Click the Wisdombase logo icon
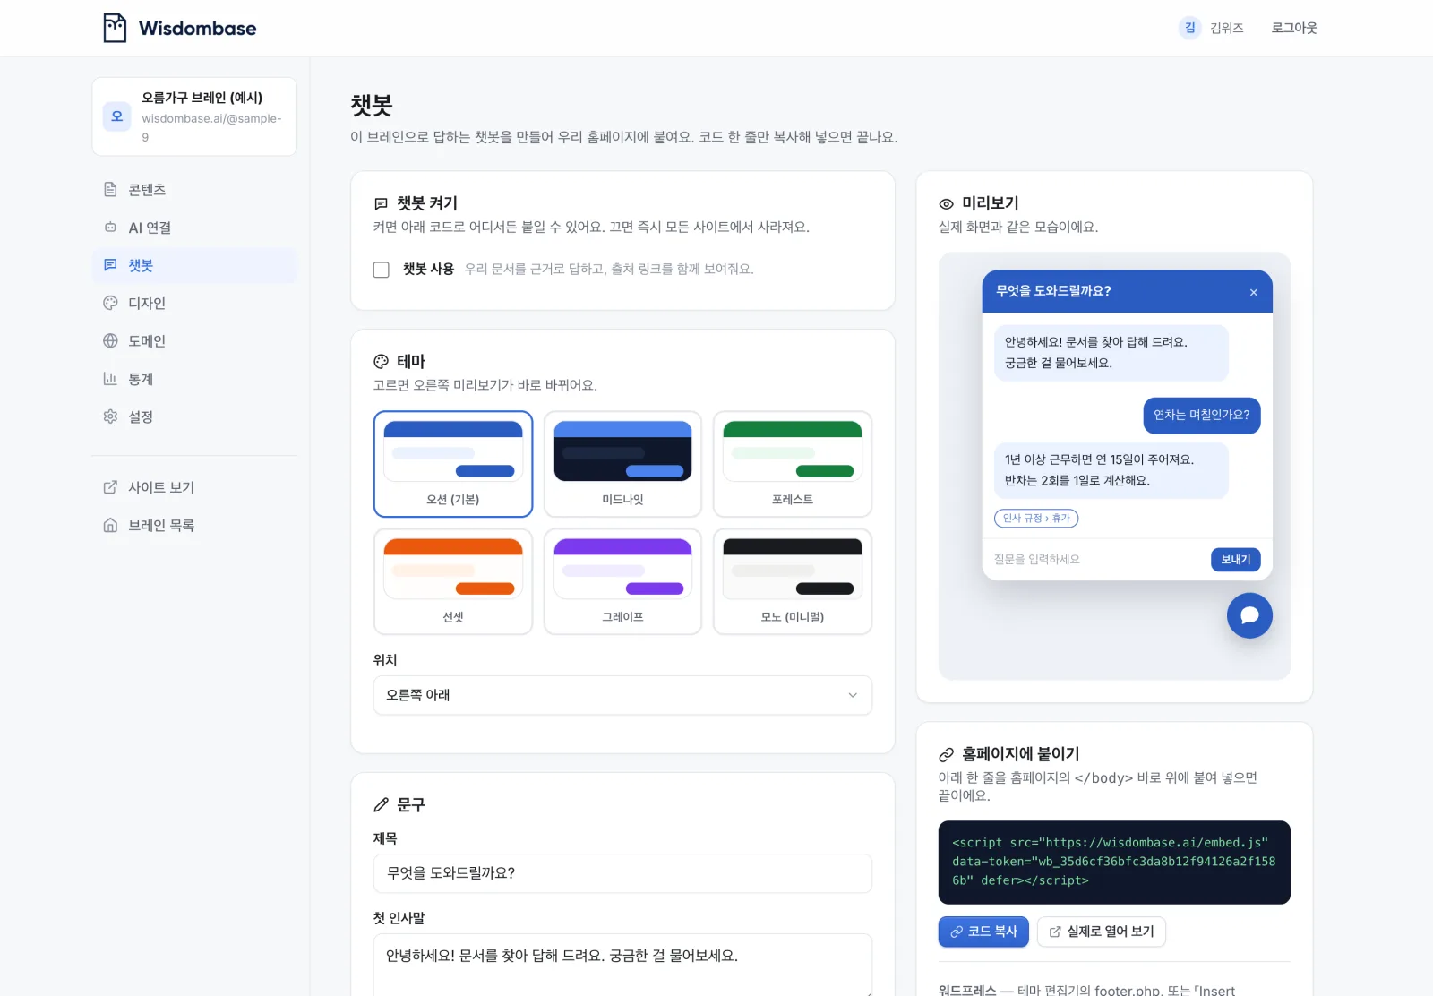The height and width of the screenshot is (996, 1433). pyautogui.click(x=115, y=28)
